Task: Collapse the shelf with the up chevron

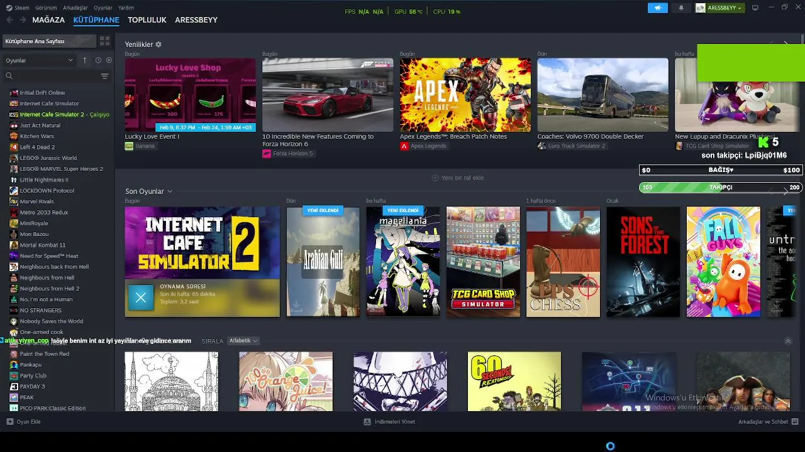Action: click(x=788, y=341)
